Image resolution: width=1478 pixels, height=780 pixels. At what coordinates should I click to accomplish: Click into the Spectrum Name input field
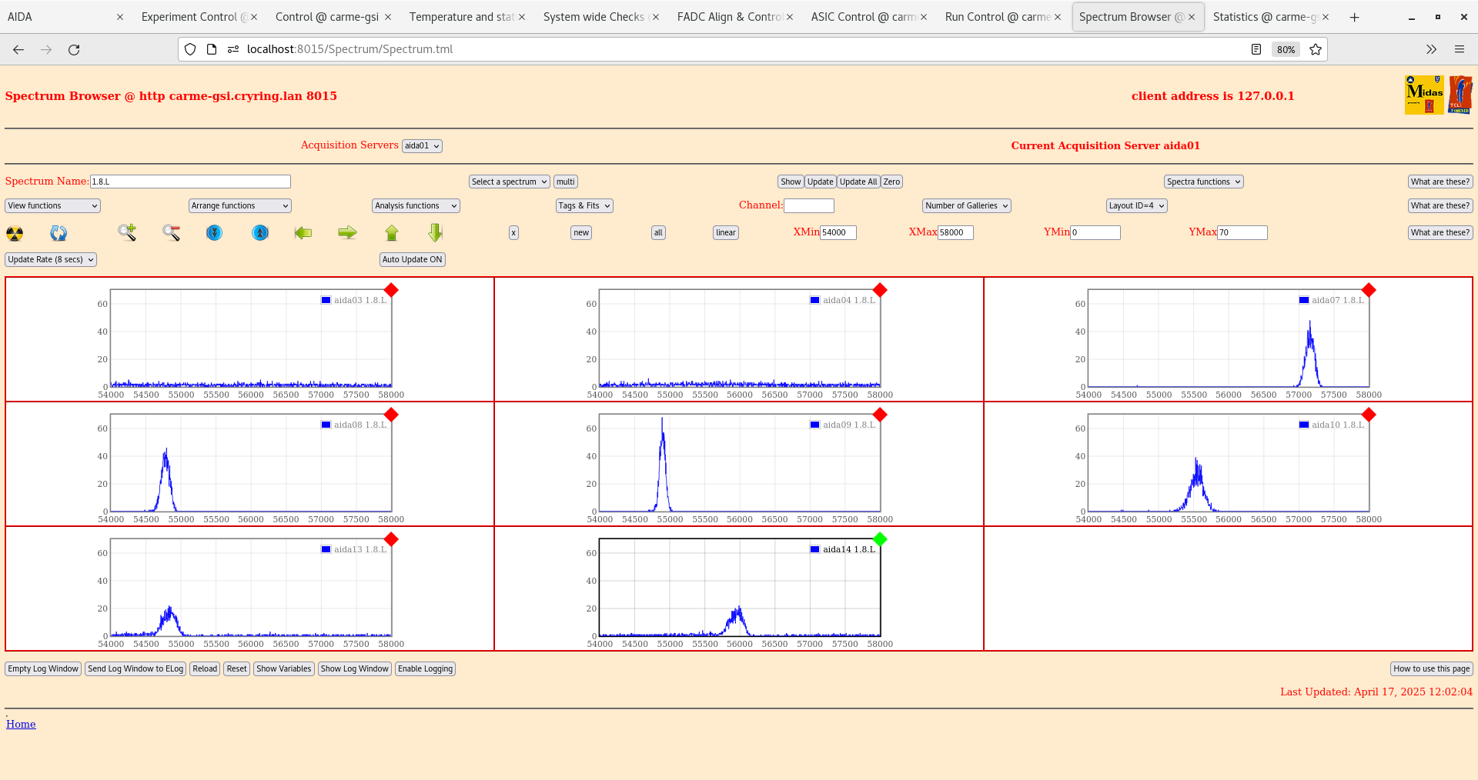pos(190,182)
